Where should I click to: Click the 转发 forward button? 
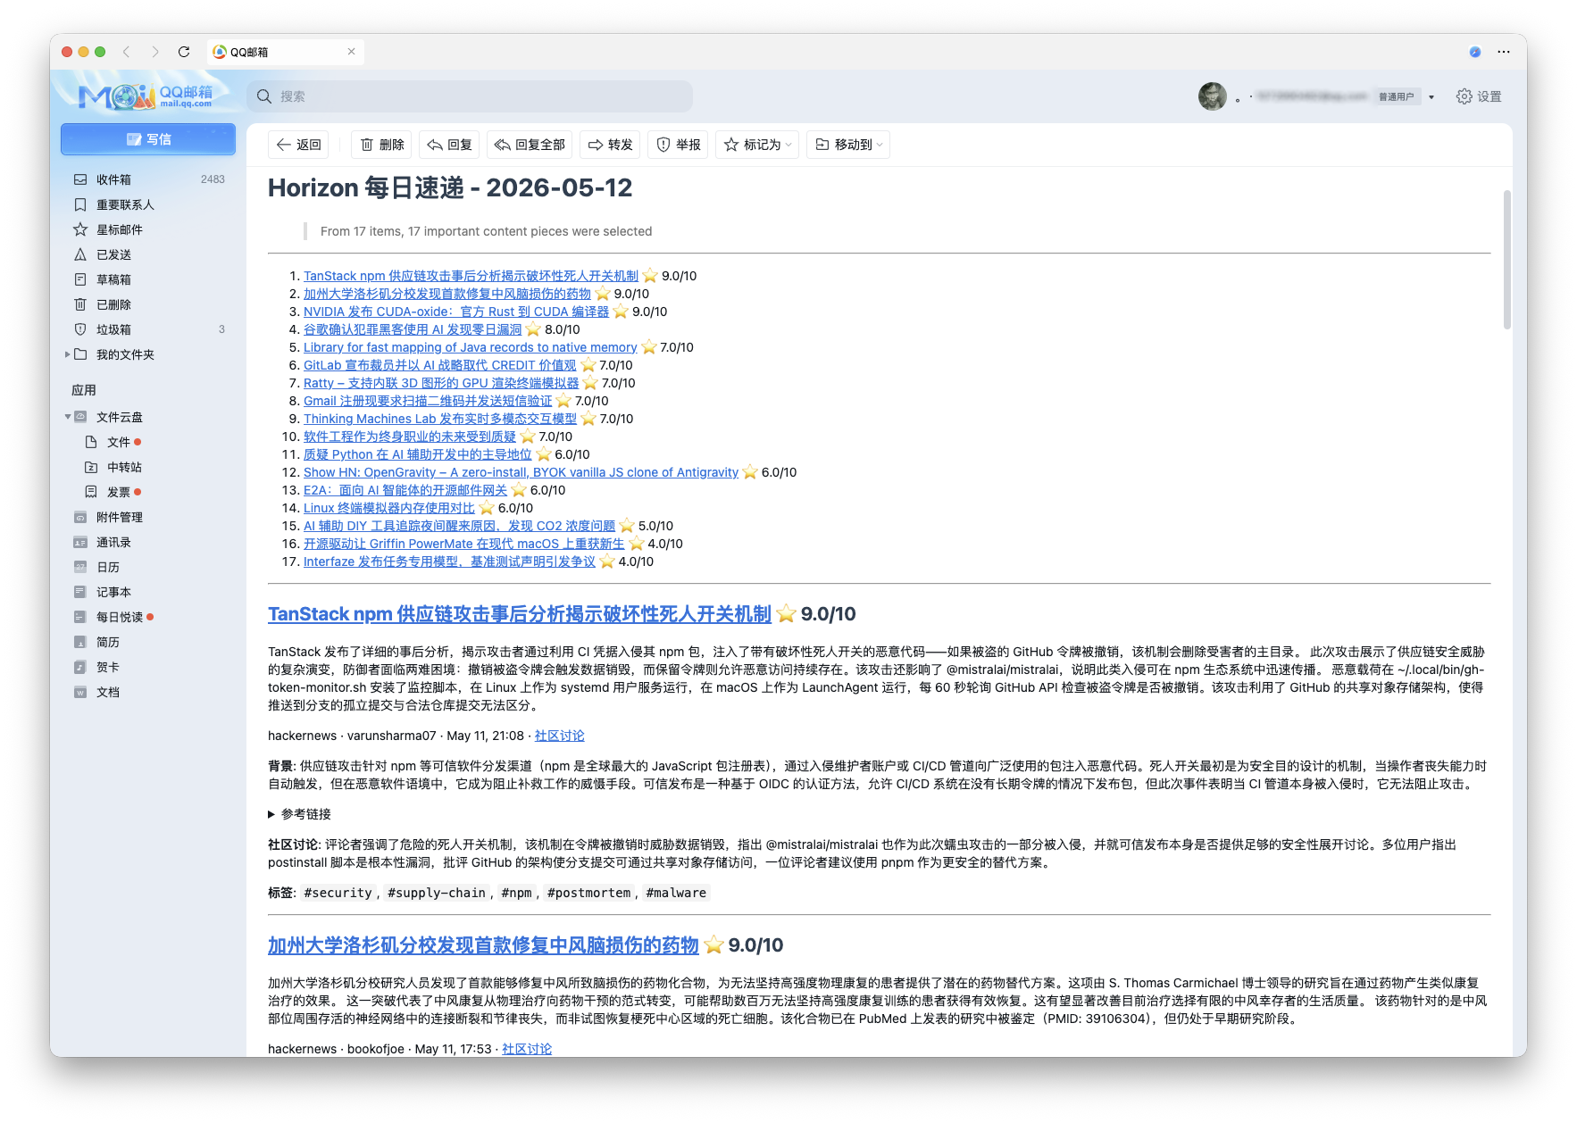610,145
